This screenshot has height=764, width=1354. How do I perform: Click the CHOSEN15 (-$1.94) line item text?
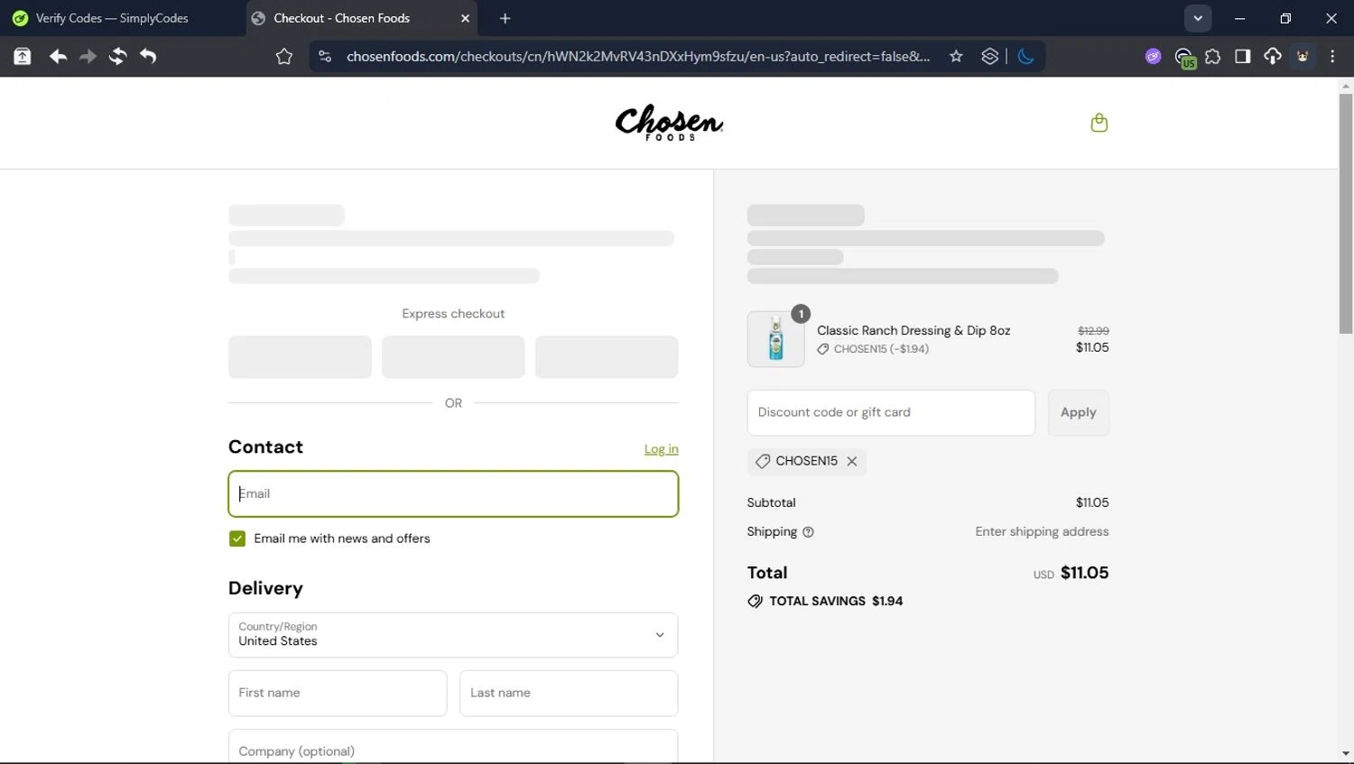(881, 349)
